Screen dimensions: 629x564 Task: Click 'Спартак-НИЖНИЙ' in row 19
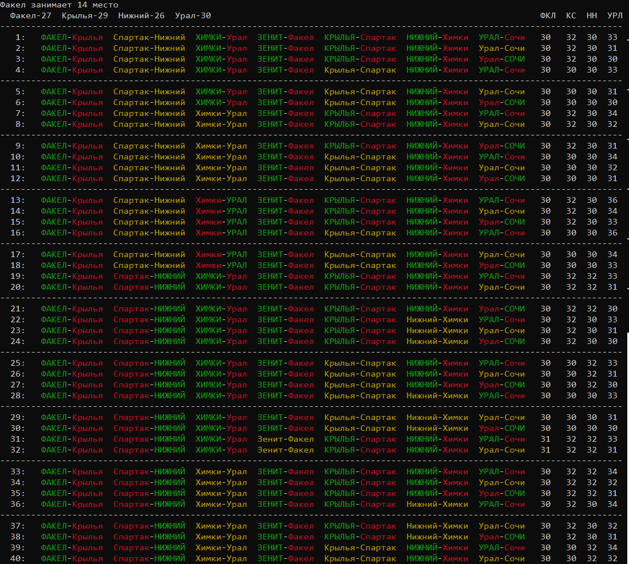tap(149, 276)
